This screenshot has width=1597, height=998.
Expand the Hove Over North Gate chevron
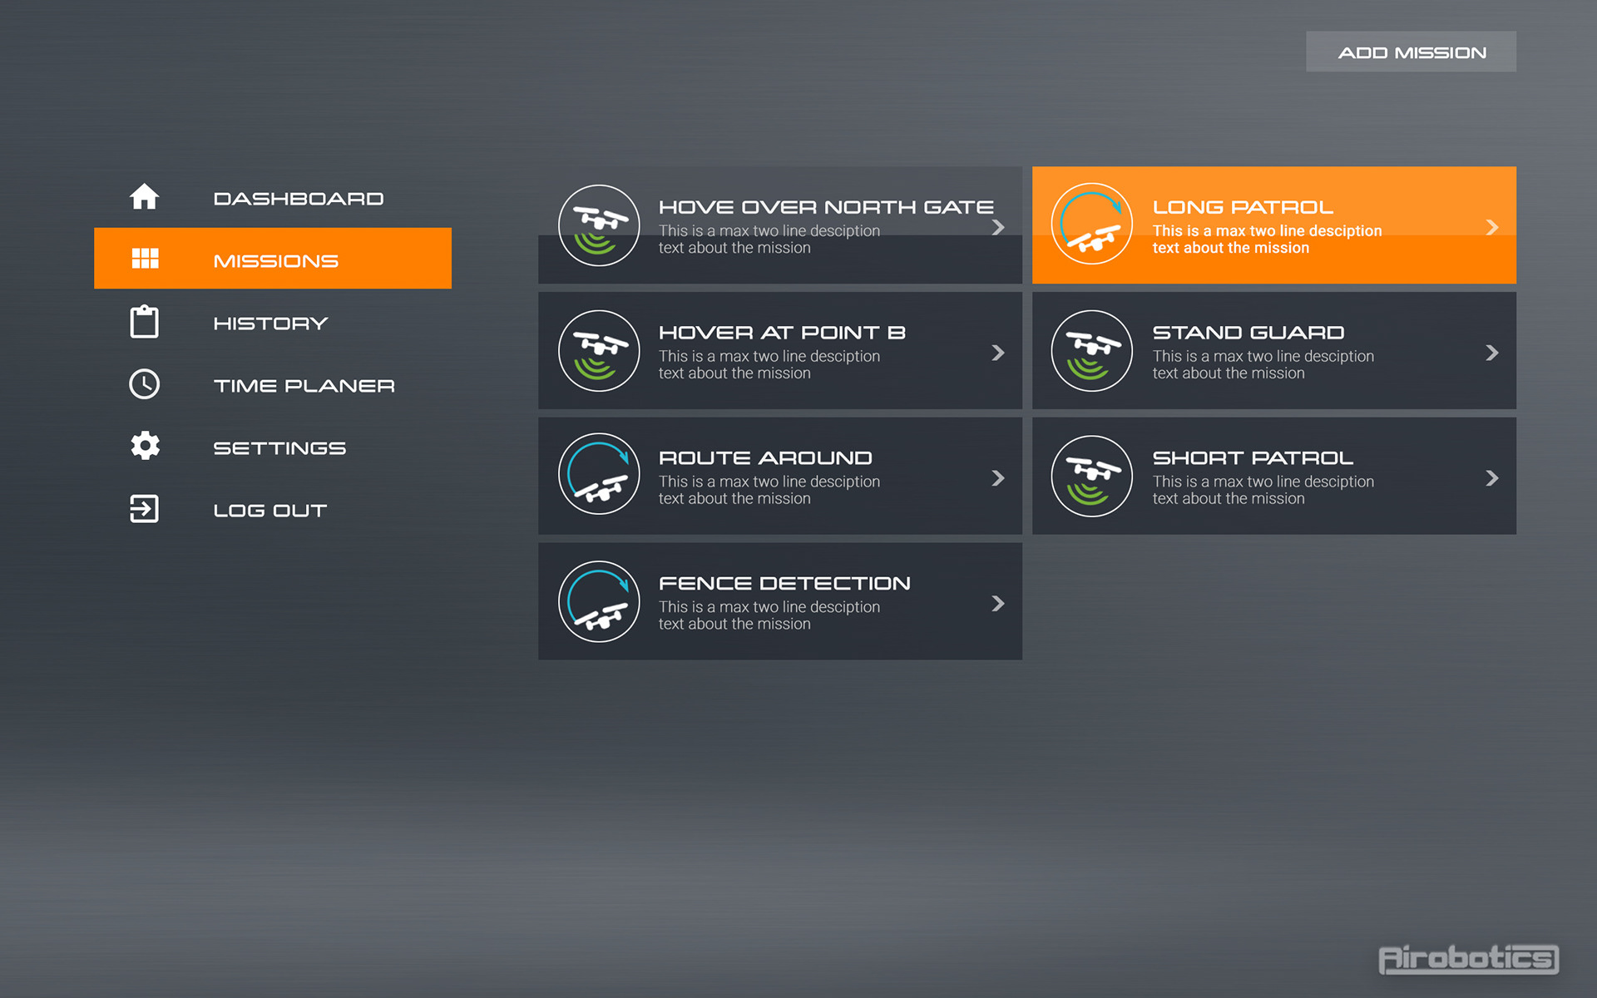pos(998,227)
